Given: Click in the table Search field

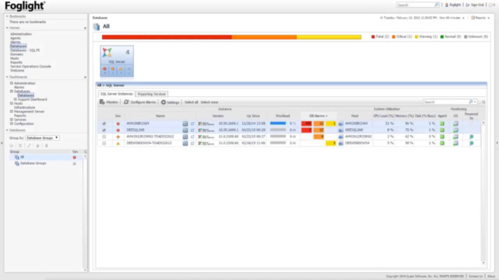Looking at the screenshot, I should [x=445, y=102].
